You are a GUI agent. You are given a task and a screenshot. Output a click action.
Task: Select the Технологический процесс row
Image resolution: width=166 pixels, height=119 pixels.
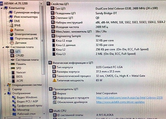click(x=99, y=76)
